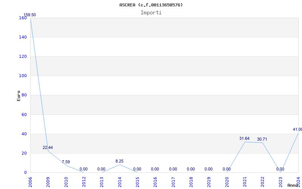Pick year 2014 on the x-axis
This screenshot has width=302, height=189.
tap(120, 182)
